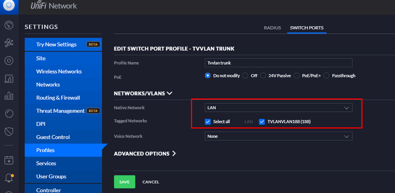This screenshot has height=193, width=395.
Task: Open the Native Network dropdown
Action: [x=278, y=108]
